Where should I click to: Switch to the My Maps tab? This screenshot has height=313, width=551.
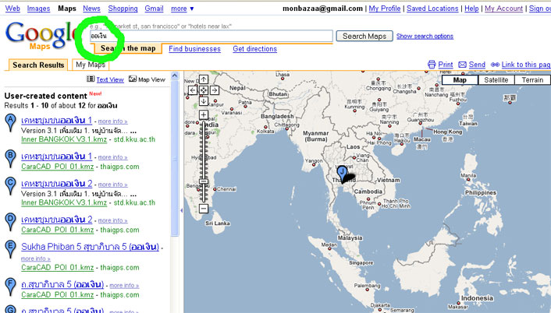click(91, 65)
